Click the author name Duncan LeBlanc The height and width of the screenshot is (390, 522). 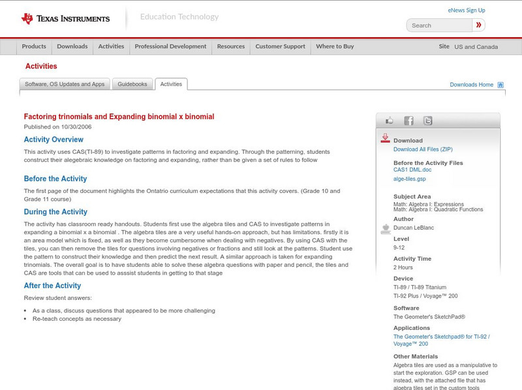[414, 228]
